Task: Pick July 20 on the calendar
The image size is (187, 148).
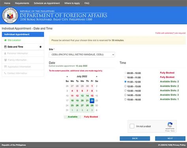Action: (x=82, y=101)
